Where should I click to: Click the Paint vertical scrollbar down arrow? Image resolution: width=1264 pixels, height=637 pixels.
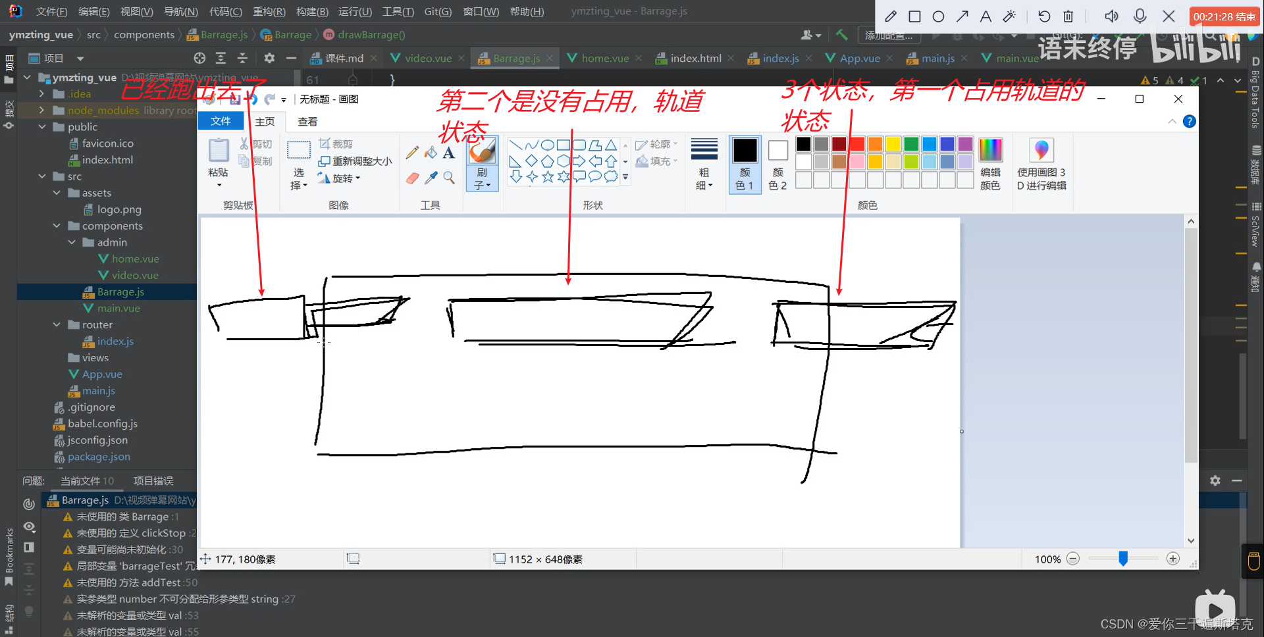[1190, 541]
